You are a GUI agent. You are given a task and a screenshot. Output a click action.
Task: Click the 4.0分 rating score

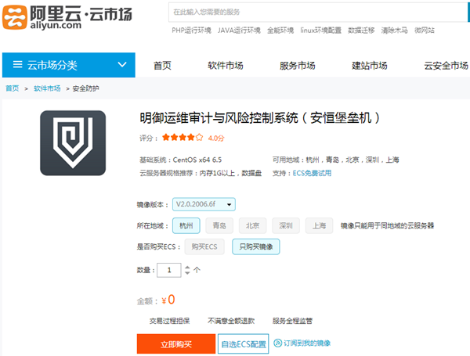coord(216,138)
